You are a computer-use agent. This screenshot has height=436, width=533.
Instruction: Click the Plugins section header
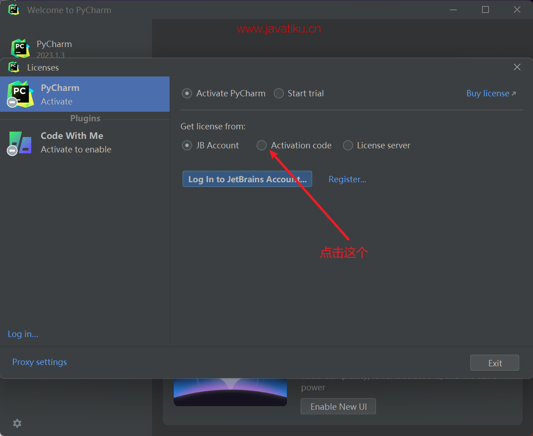coord(85,118)
